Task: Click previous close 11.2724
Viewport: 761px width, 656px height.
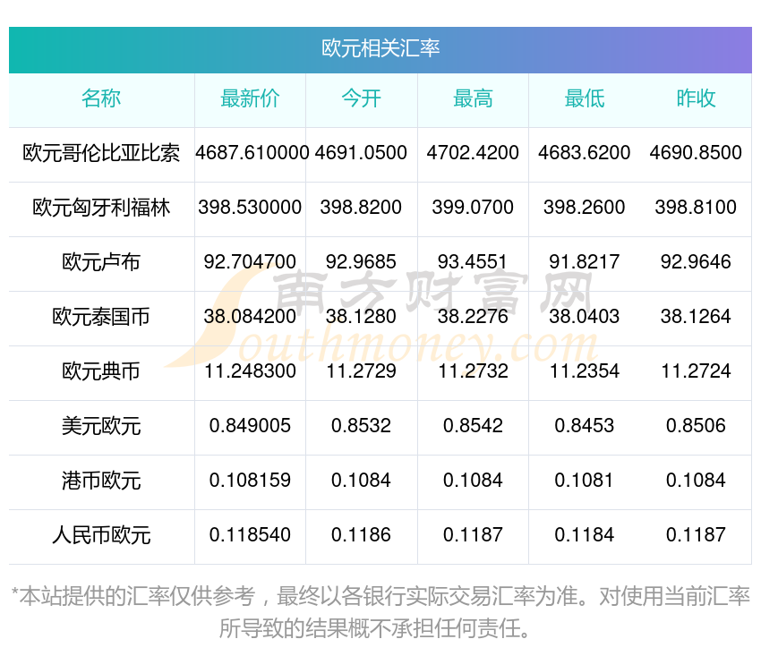Action: [x=696, y=371]
